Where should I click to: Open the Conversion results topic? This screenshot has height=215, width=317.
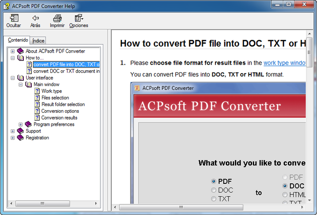(59, 118)
